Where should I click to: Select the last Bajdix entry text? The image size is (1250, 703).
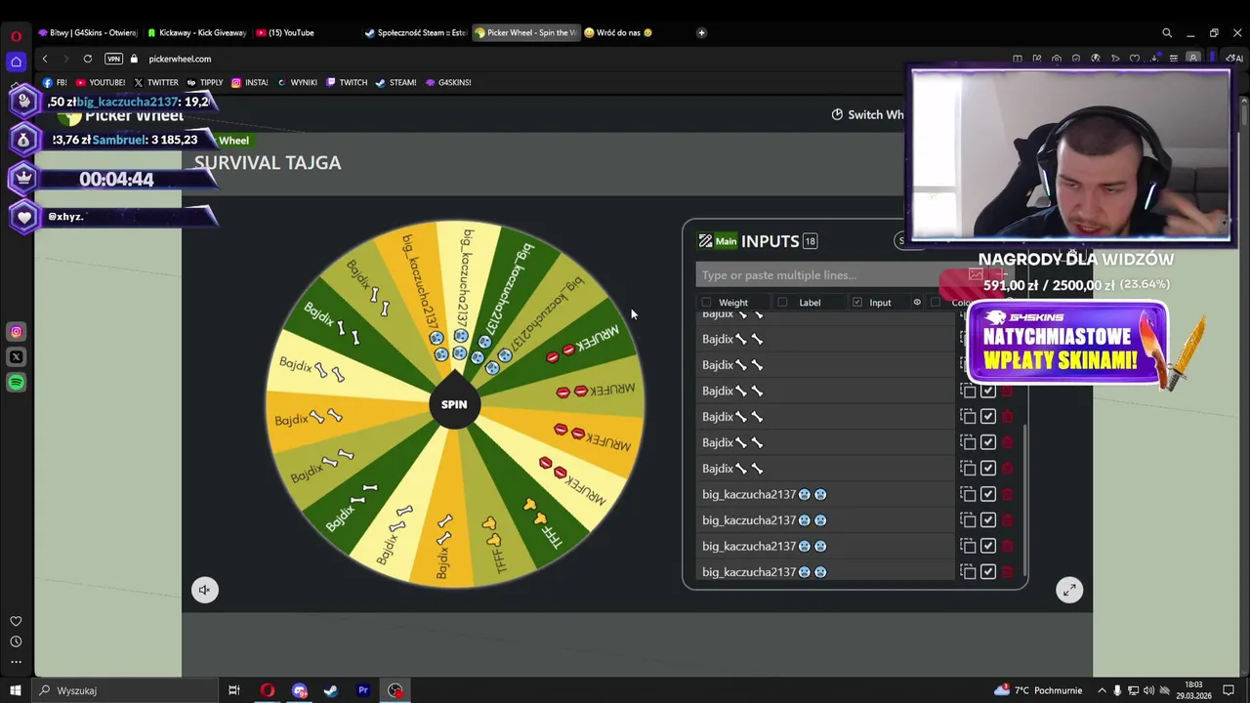point(732,469)
